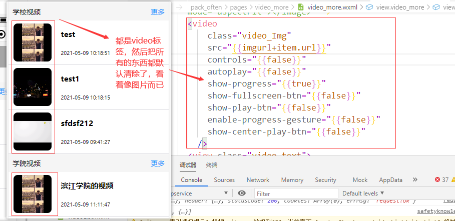The height and width of the screenshot is (221, 455).
Task: Click the safetyknowle source link
Action: coord(436,211)
